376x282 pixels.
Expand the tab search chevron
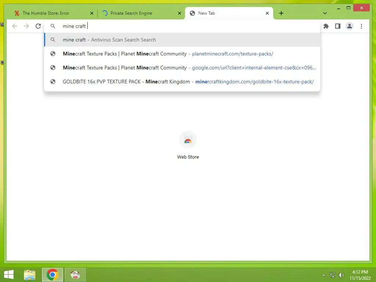tap(325, 13)
